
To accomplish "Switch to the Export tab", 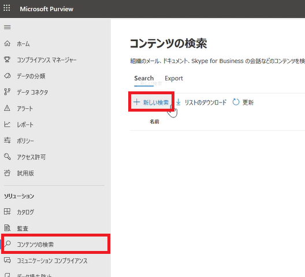I will [x=174, y=78].
